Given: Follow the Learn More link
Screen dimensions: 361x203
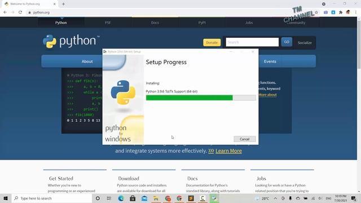Looking at the screenshot, I should click(228, 151).
